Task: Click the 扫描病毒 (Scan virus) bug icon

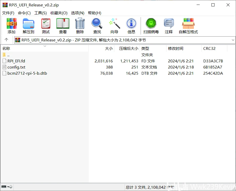Action: (x=151, y=23)
